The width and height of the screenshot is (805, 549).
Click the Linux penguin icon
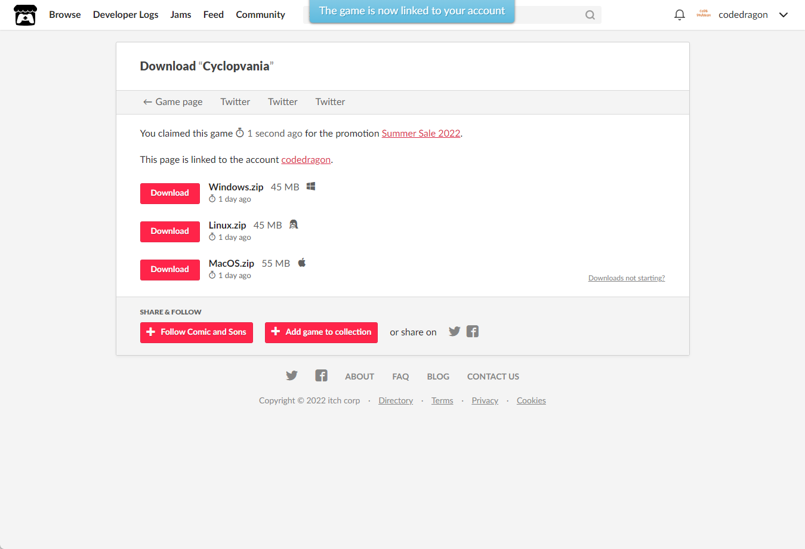pyautogui.click(x=294, y=224)
